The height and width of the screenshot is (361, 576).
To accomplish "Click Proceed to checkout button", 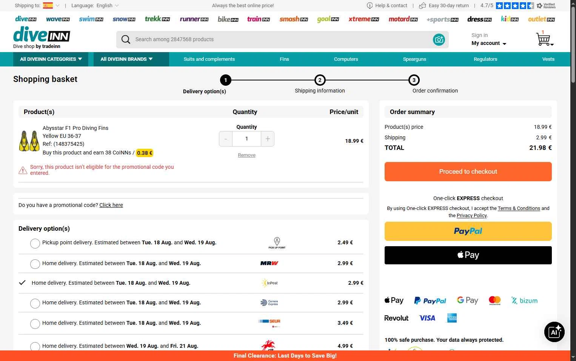I will [468, 171].
